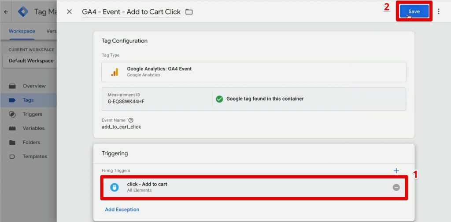This screenshot has height=222, width=451.
Task: Click the add_to_cart_click event name value
Action: tap(122, 127)
